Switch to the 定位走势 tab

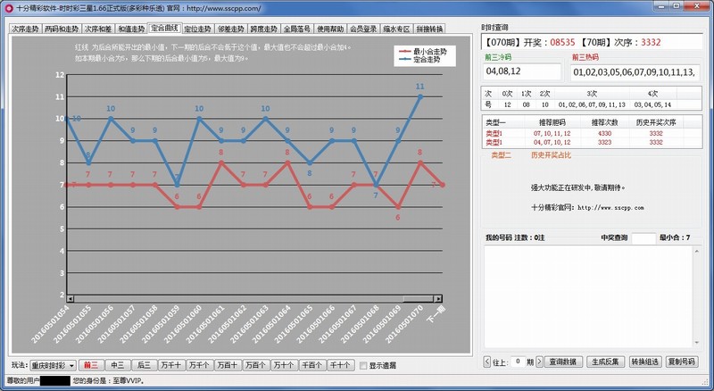pos(198,29)
